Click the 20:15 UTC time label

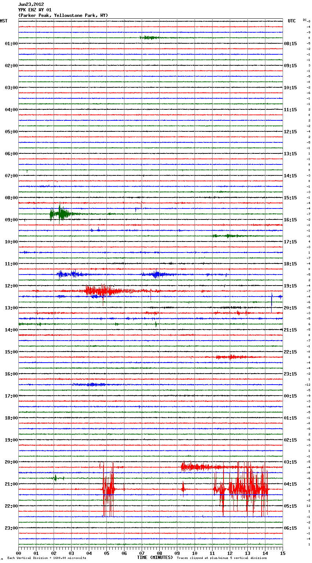click(x=290, y=308)
